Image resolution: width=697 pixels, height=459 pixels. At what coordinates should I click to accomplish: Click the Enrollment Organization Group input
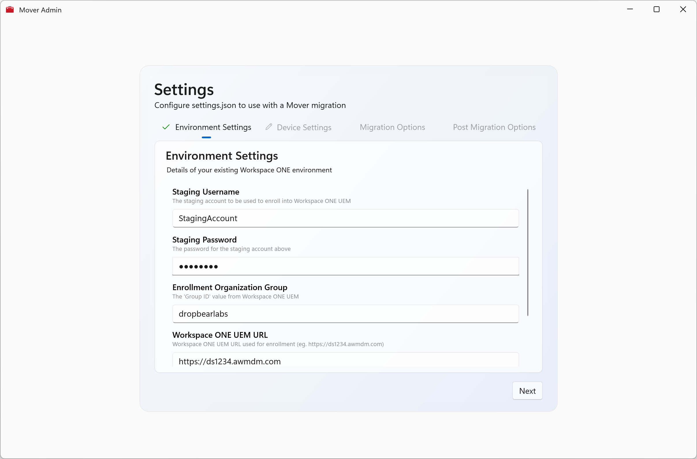click(346, 314)
